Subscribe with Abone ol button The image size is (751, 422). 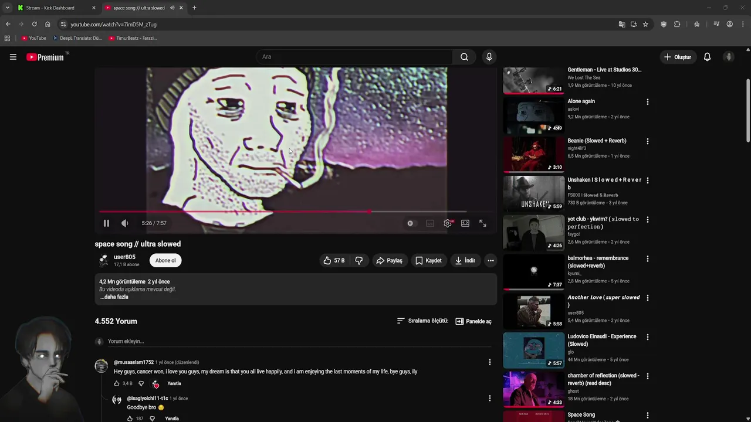click(165, 260)
